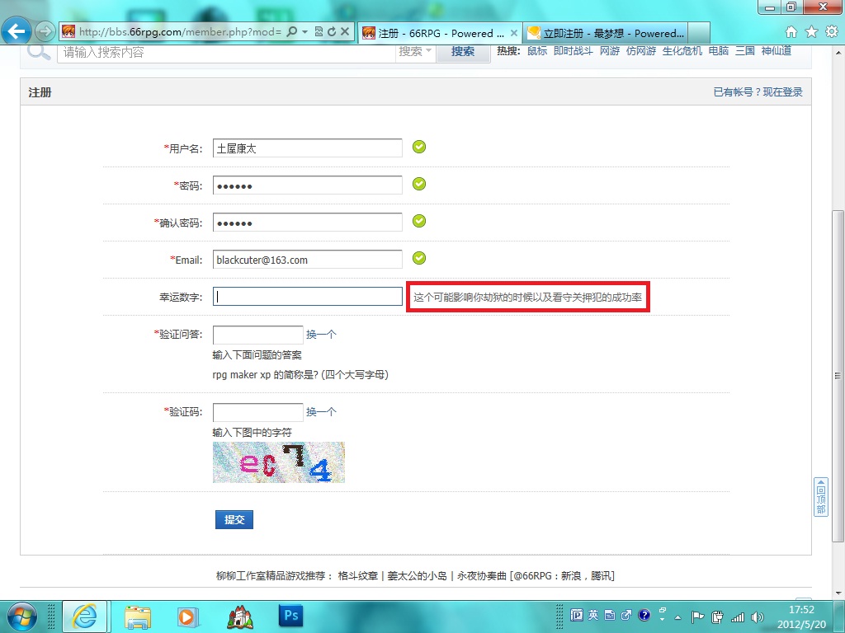The width and height of the screenshot is (845, 633).
Task: Open the favorites star icon
Action: (x=812, y=32)
